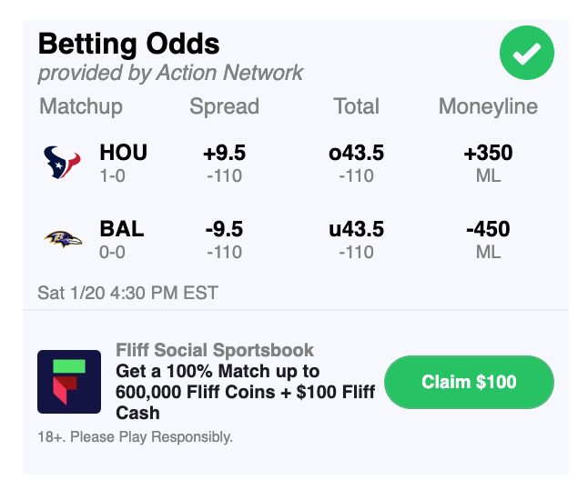Click the BAL team name
Viewport: 588px width, 500px height.
coord(121,230)
